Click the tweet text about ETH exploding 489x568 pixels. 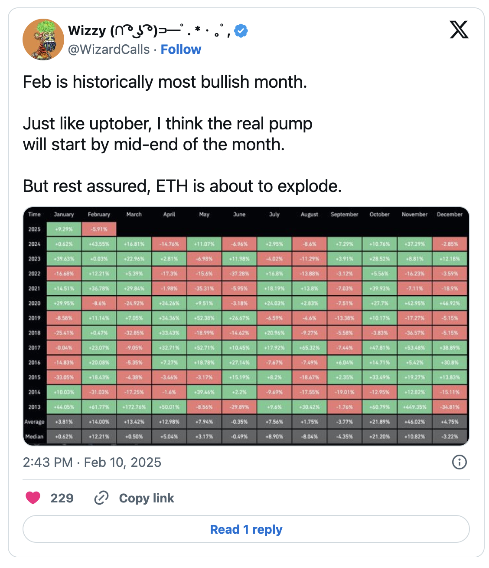pos(182,186)
